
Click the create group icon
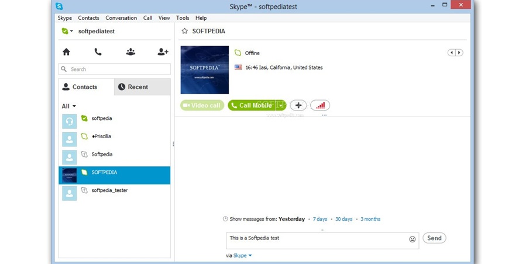click(x=130, y=52)
